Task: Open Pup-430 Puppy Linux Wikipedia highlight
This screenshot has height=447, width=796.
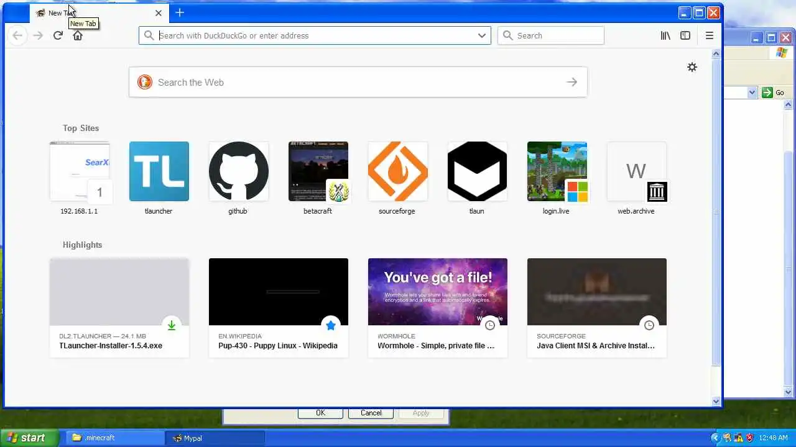Action: 279,308
